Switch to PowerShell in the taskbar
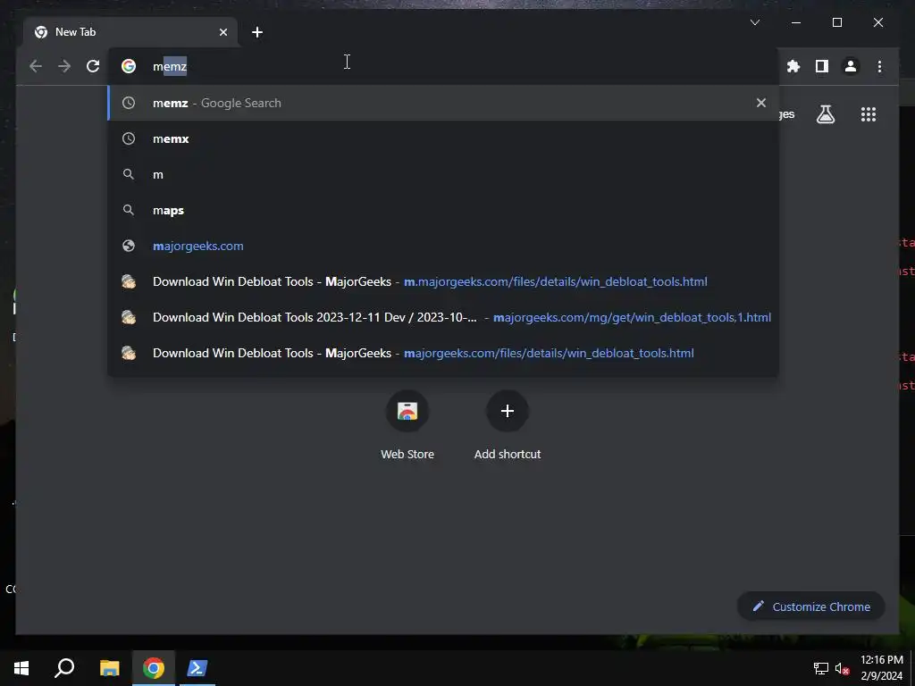This screenshot has height=686, width=915. point(197,668)
